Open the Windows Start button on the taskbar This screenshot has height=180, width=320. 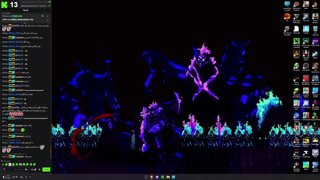pyautogui.click(x=173, y=177)
